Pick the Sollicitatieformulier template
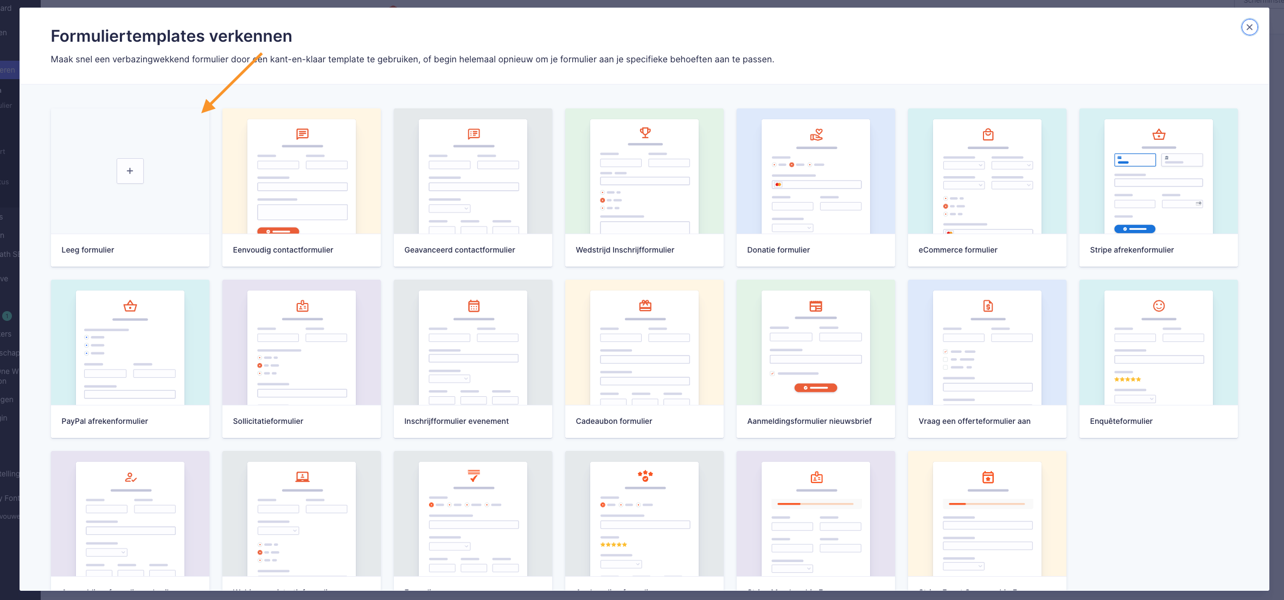The width and height of the screenshot is (1284, 600). tap(302, 358)
